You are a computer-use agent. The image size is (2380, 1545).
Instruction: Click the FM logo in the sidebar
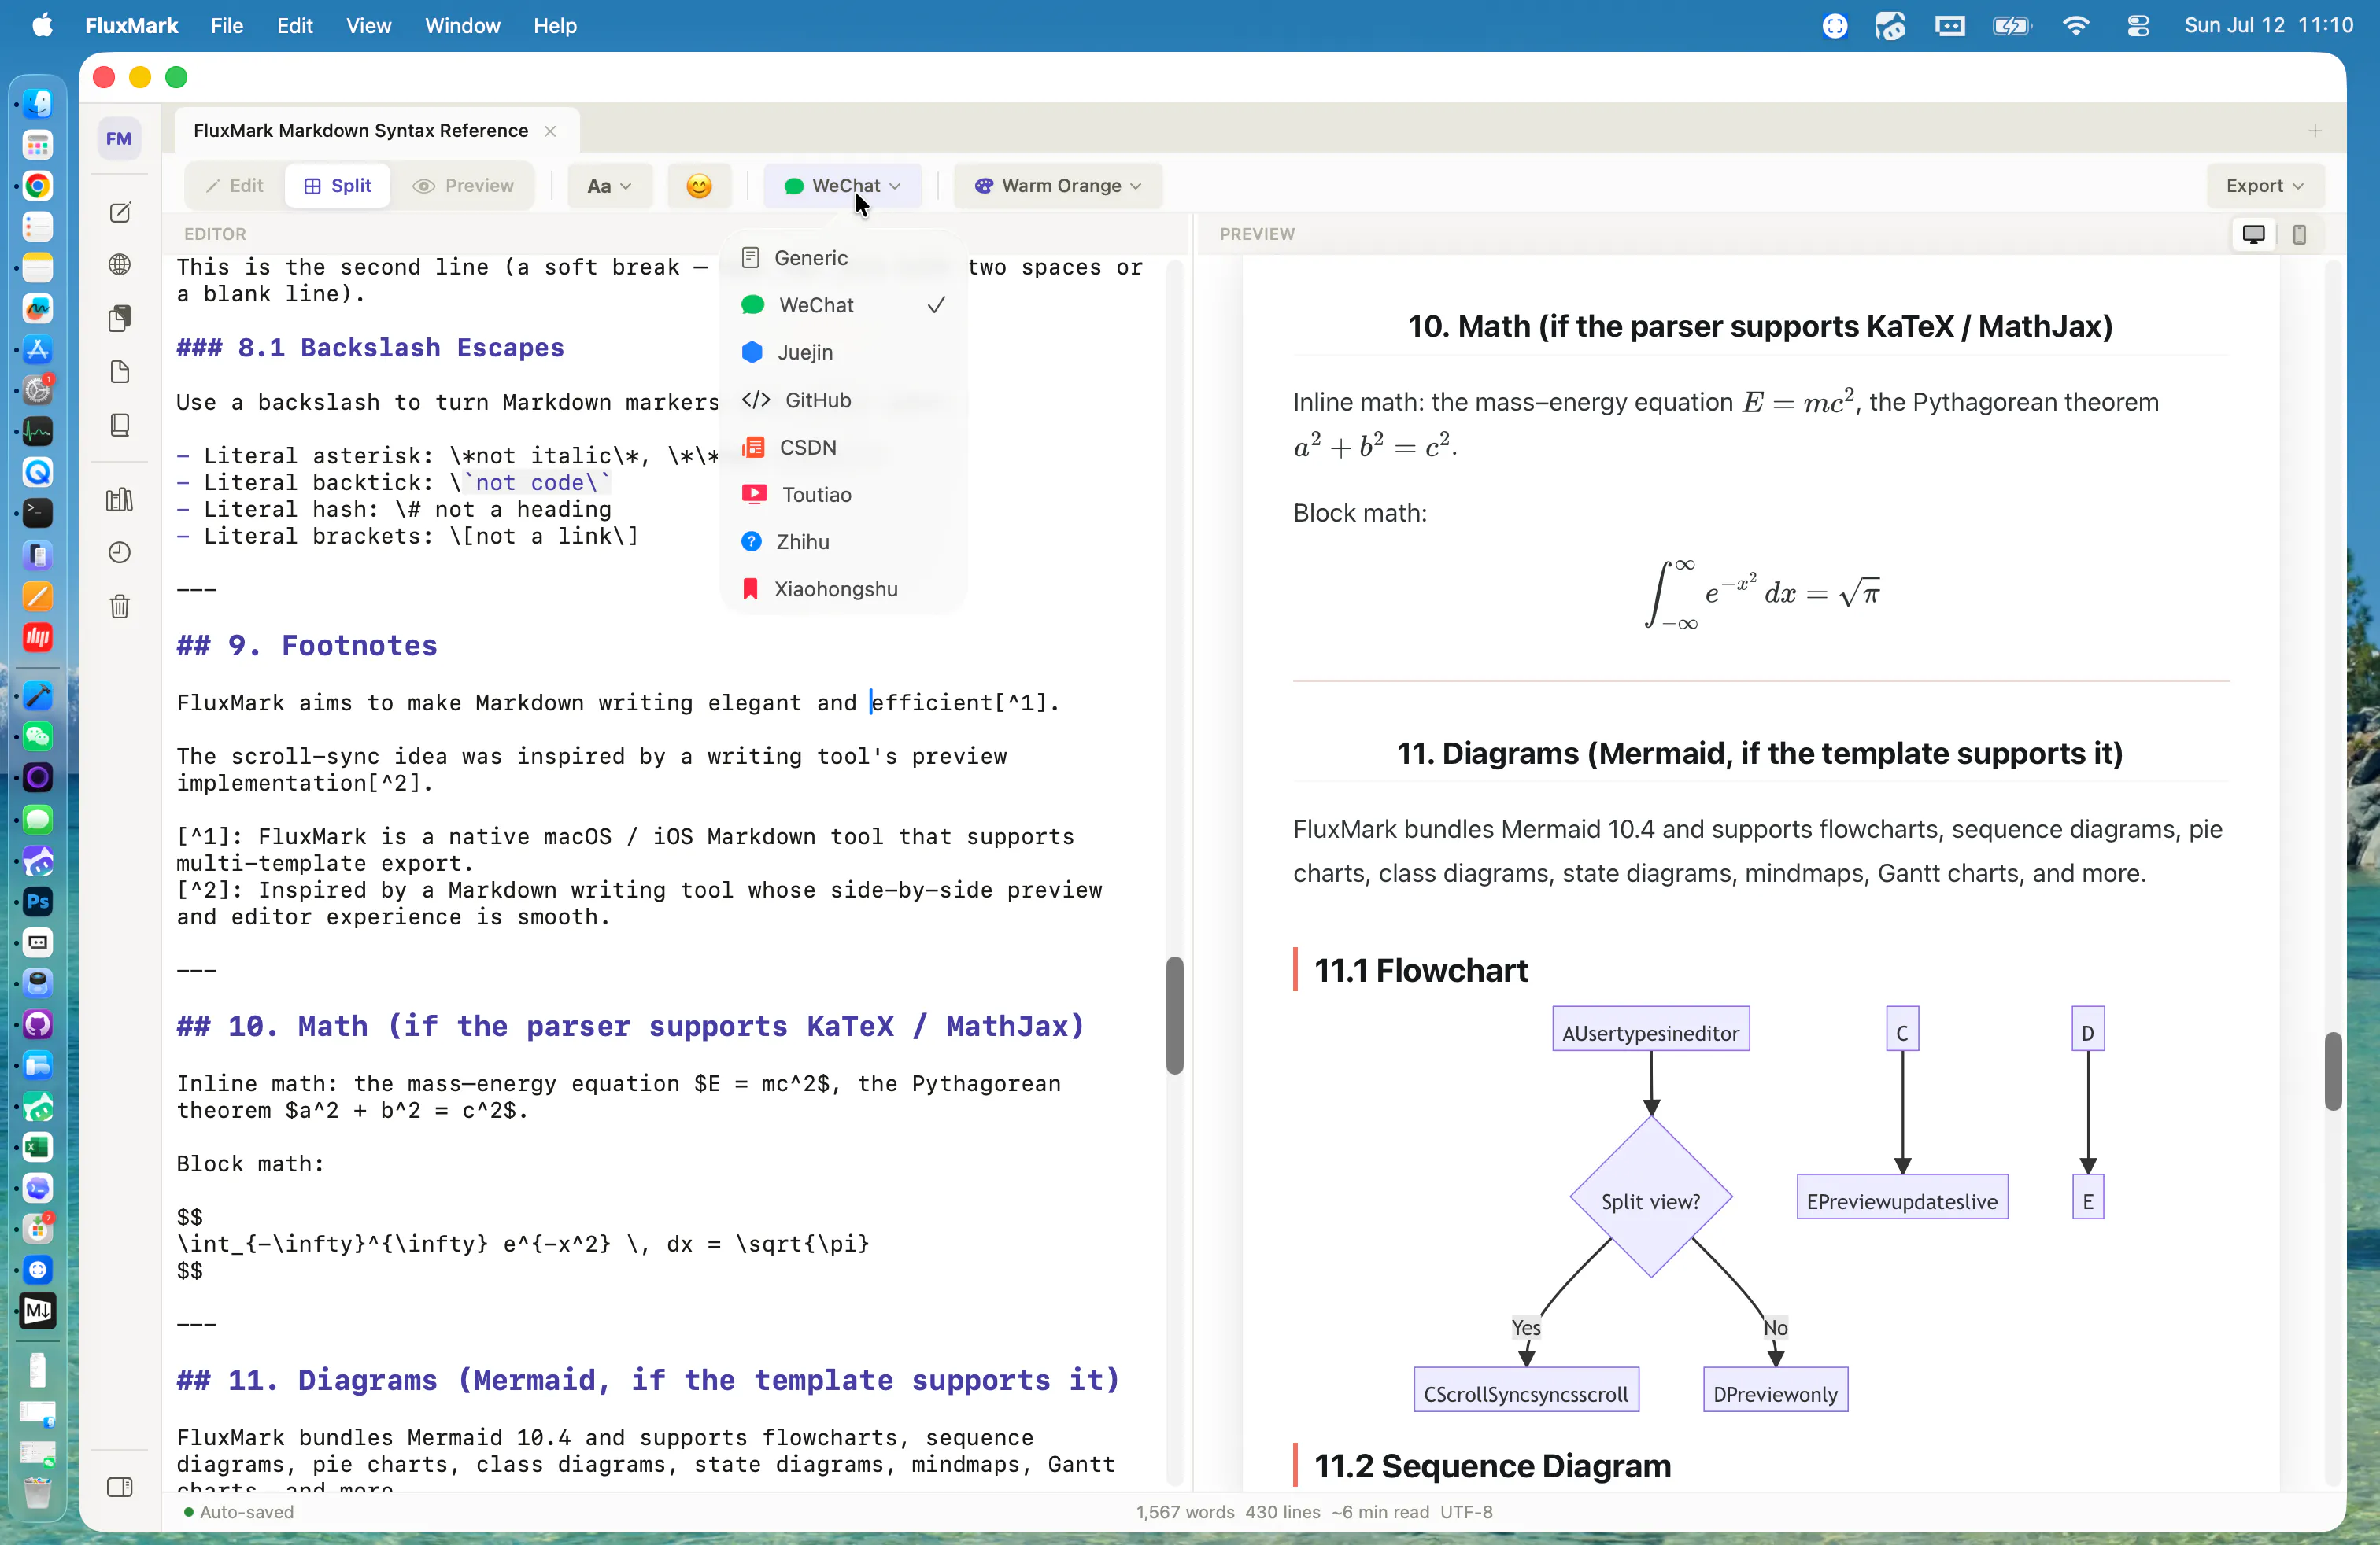tap(119, 138)
